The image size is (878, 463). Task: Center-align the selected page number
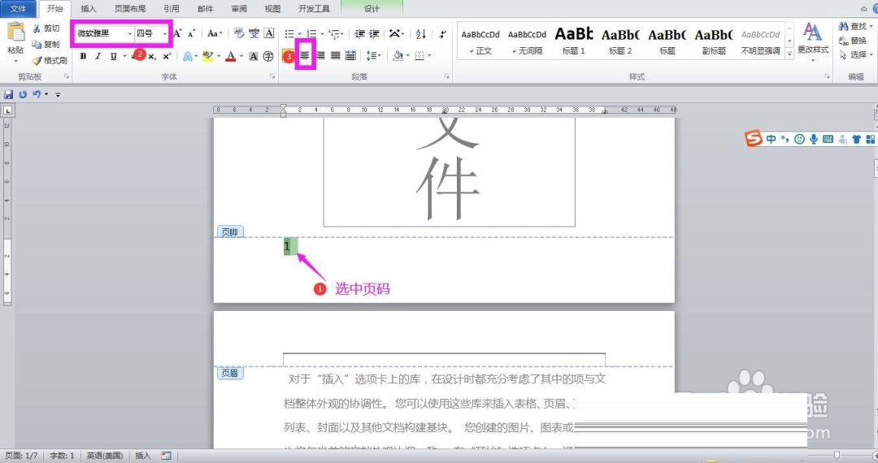(305, 55)
